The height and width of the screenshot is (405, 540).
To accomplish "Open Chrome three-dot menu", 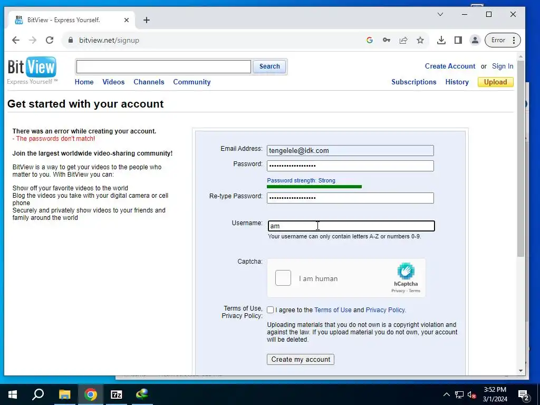I will coord(514,40).
